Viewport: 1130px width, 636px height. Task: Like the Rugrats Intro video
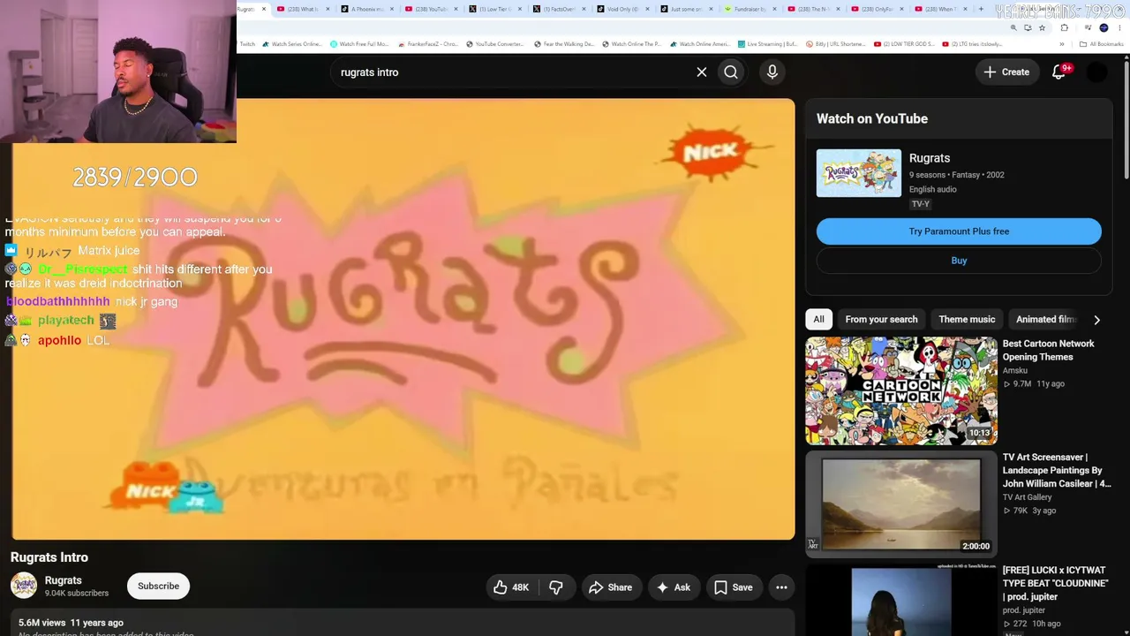(511, 587)
